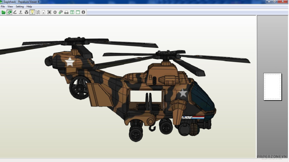Click the green link-with-clock icon
The width and height of the screenshot is (289, 162).
pyautogui.click(x=61, y=12)
